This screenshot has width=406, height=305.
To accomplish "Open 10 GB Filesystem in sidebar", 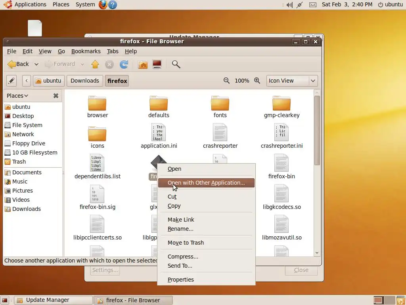I will tap(35, 153).
